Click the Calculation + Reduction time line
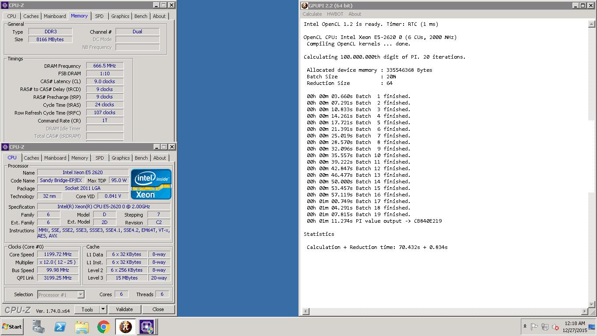Viewport: 597px width, 336px height. (x=377, y=247)
